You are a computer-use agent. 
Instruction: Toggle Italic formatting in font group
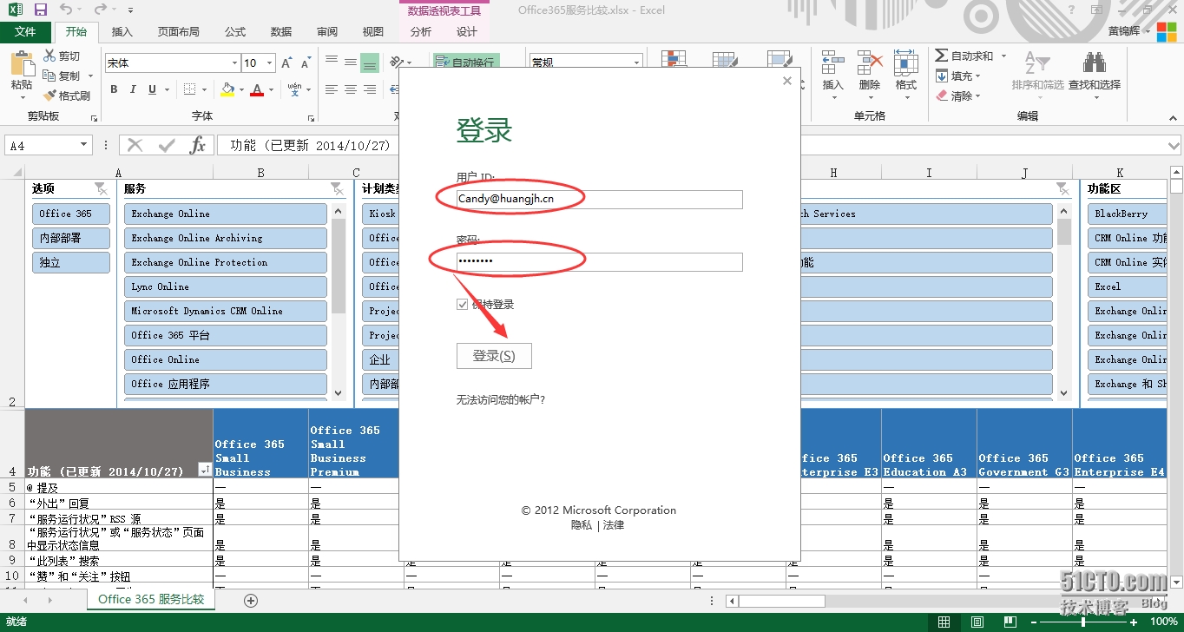pyautogui.click(x=133, y=89)
